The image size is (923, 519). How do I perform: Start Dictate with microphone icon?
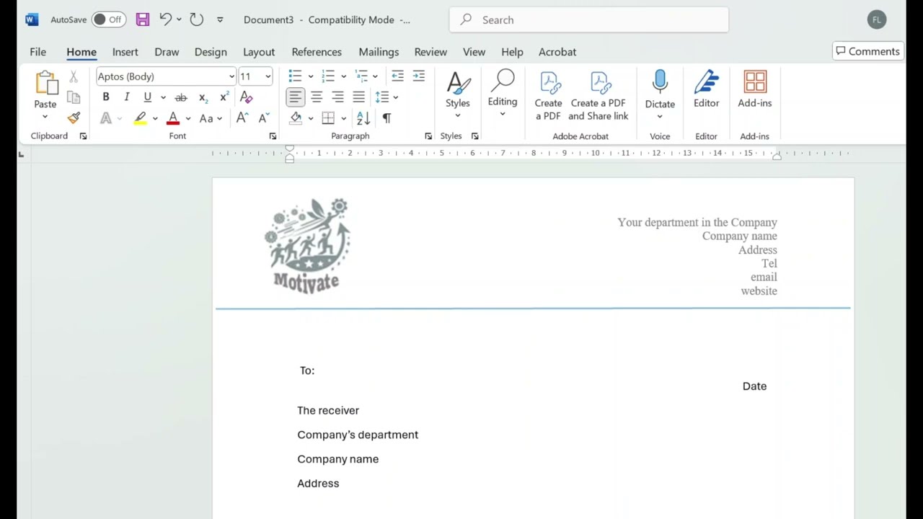tap(660, 82)
